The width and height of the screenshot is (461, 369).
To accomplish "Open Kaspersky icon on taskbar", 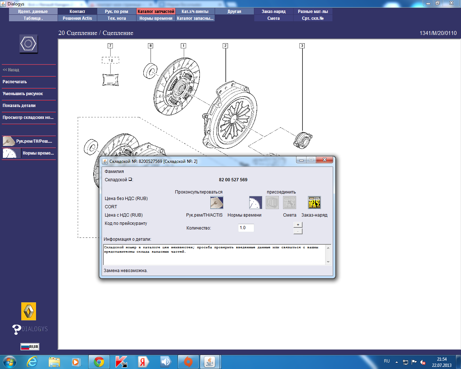I will 121,362.
